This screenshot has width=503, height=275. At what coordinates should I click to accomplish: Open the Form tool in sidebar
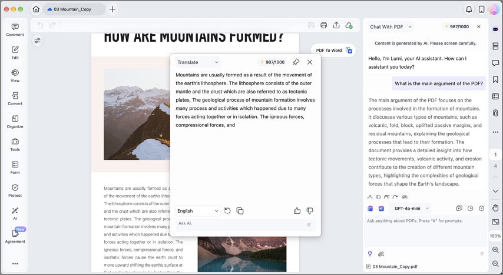coord(15,168)
